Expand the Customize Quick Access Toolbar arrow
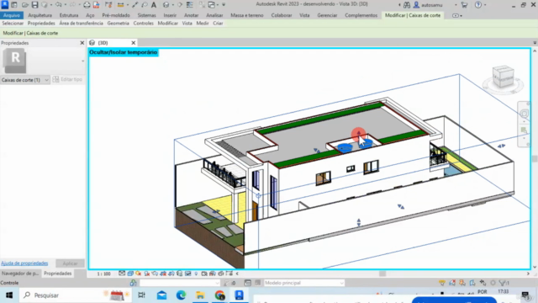This screenshot has width=538, height=303. (x=224, y=5)
